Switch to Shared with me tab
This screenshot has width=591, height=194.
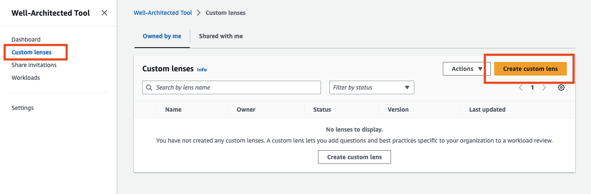point(221,36)
